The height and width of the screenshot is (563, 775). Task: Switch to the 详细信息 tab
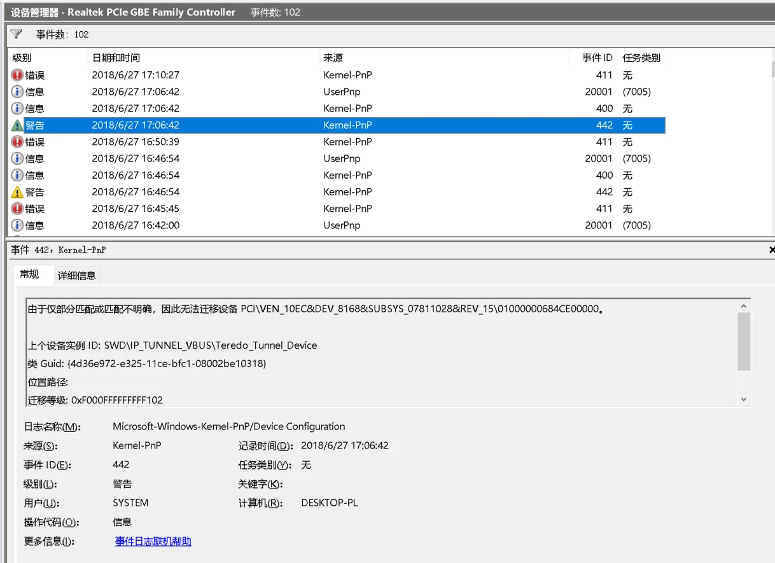click(77, 275)
